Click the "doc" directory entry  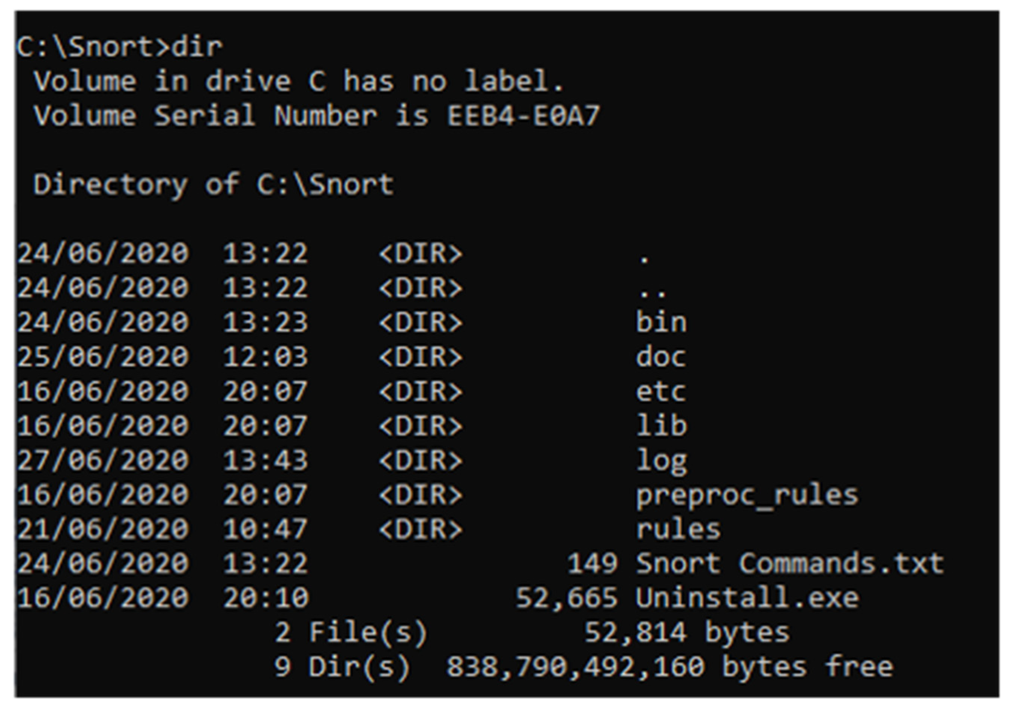(x=661, y=357)
